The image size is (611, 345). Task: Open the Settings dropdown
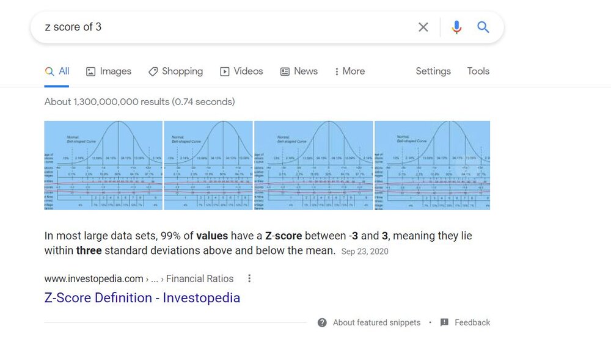433,71
